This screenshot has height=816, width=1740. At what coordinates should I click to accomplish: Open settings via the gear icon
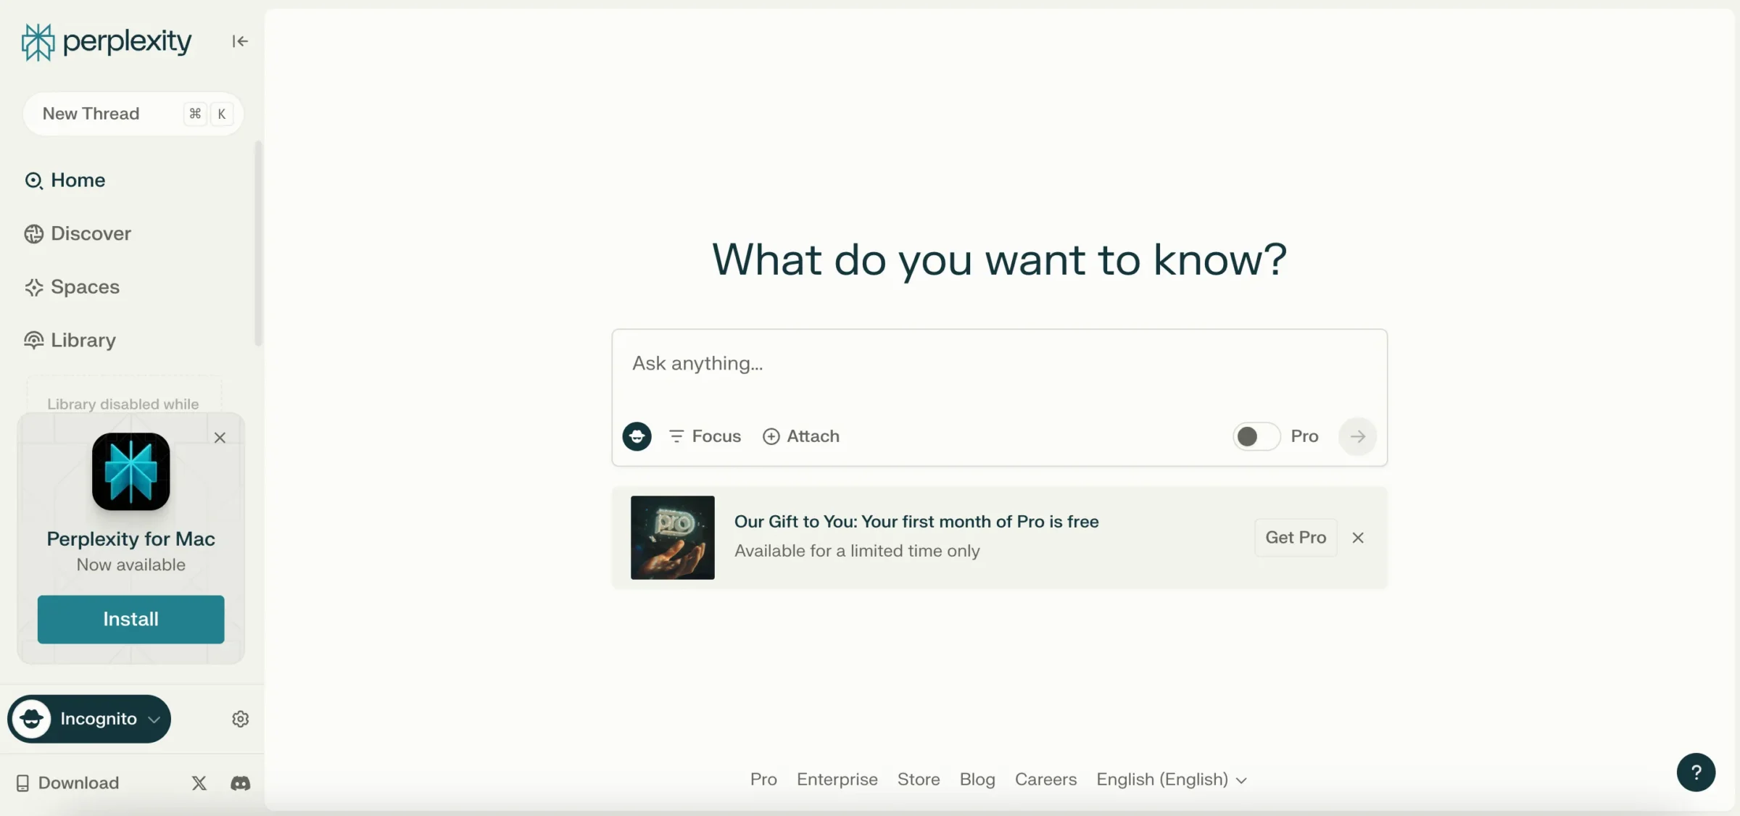(x=241, y=719)
